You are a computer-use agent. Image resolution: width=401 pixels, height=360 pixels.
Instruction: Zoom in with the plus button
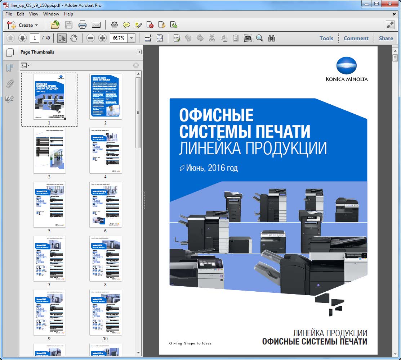(103, 38)
